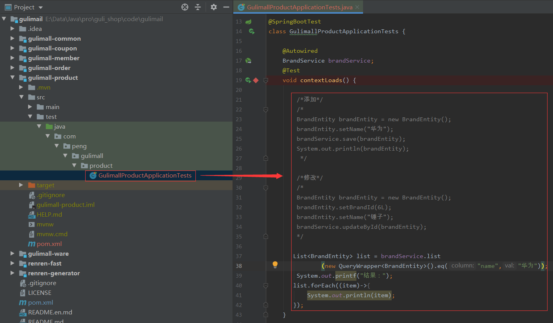
Task: Click Maven icon of pom.xml below LICENSE
Action: point(23,303)
